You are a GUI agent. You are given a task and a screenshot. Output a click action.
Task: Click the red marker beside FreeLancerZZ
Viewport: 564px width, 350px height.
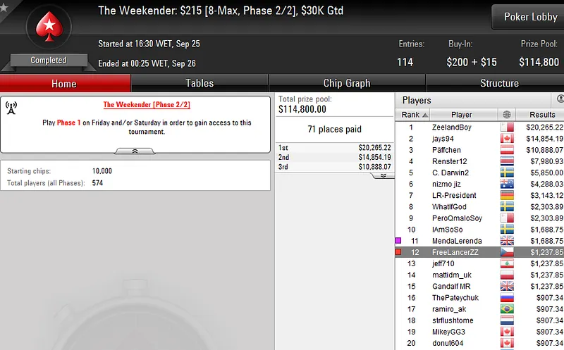point(398,252)
